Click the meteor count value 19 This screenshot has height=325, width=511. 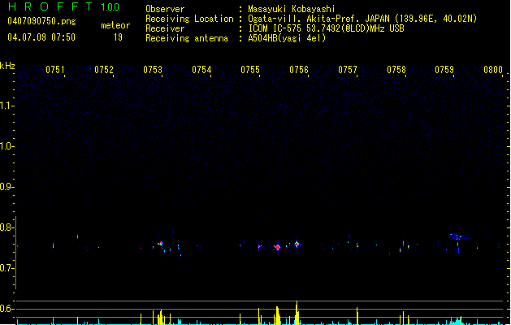click(118, 37)
